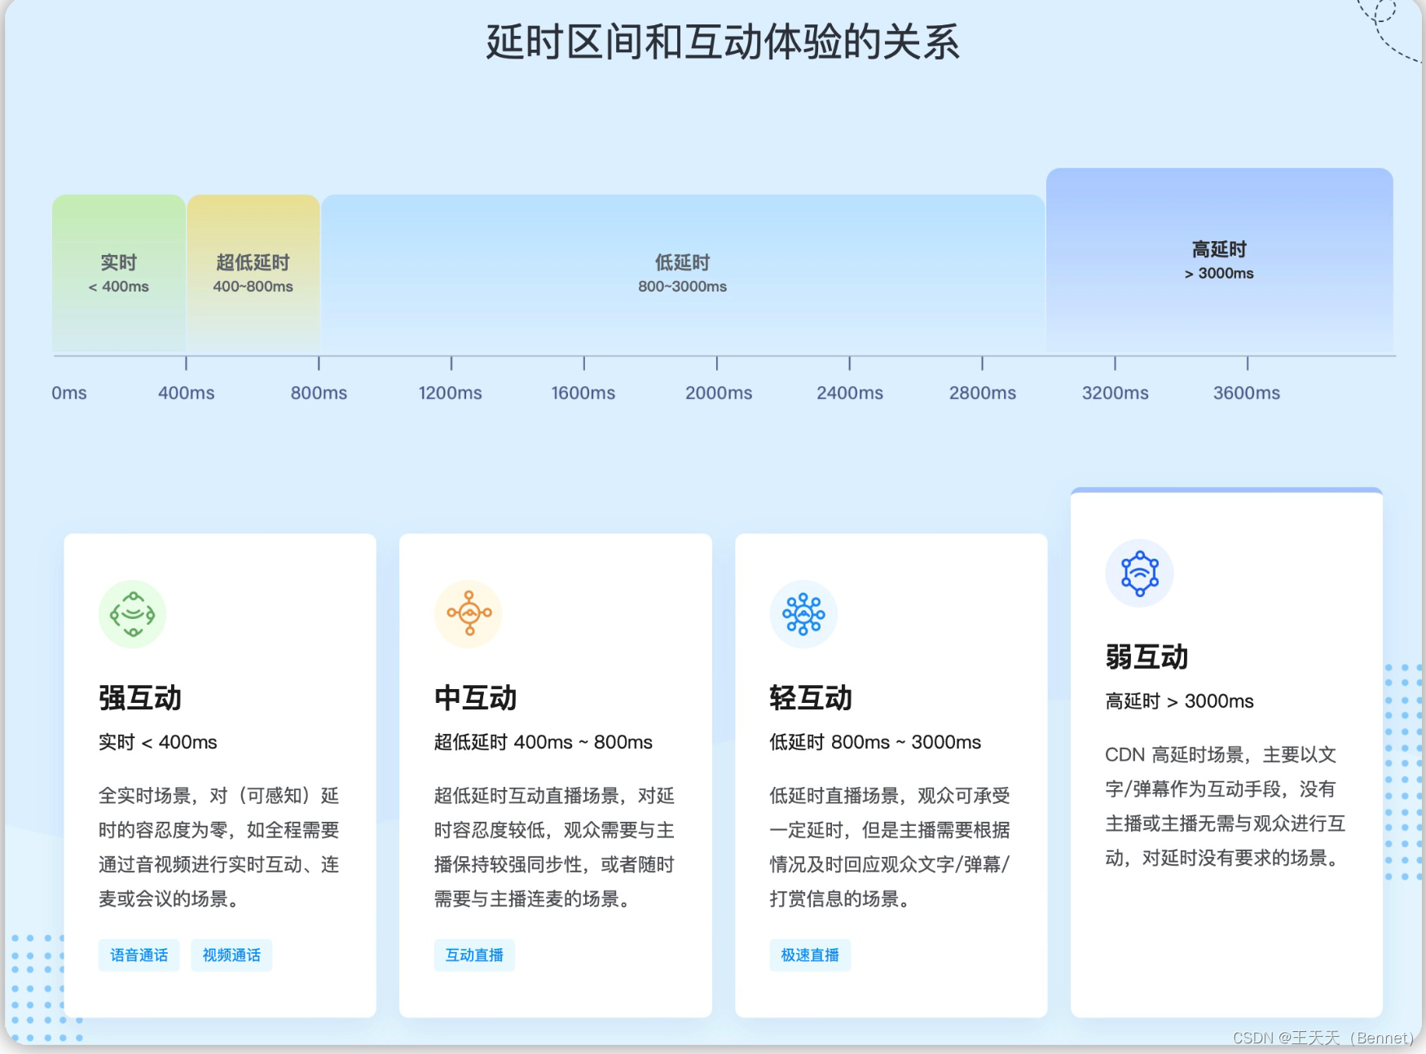Click the 2000ms axis label
This screenshot has height=1054, width=1426.
pos(719,393)
